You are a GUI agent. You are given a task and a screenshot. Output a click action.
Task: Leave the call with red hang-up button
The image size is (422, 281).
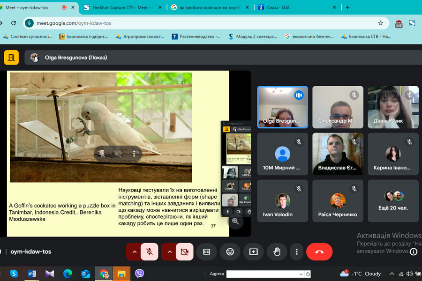coord(319,251)
